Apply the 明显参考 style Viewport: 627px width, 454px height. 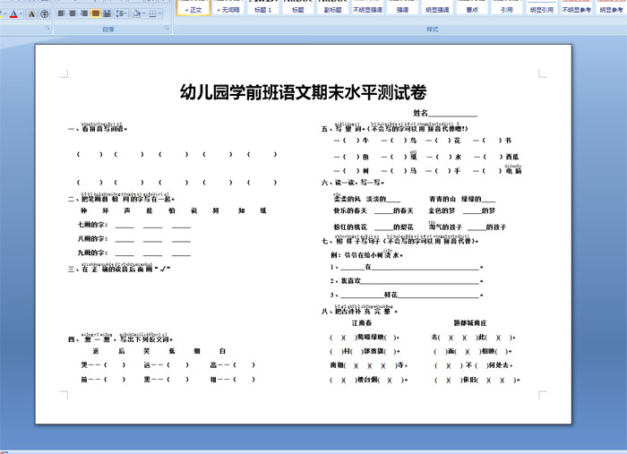click(x=611, y=7)
